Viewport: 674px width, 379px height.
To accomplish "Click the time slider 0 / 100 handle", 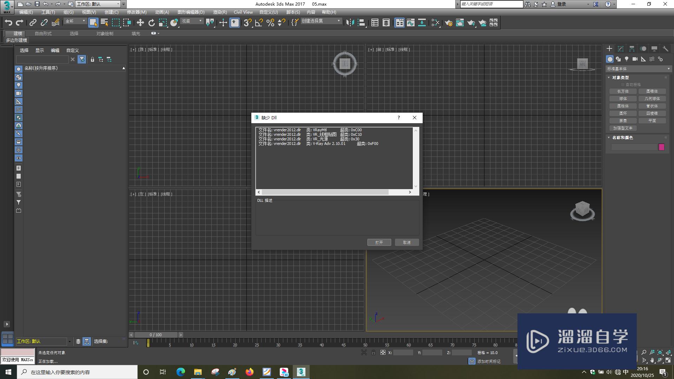I will coord(156,335).
